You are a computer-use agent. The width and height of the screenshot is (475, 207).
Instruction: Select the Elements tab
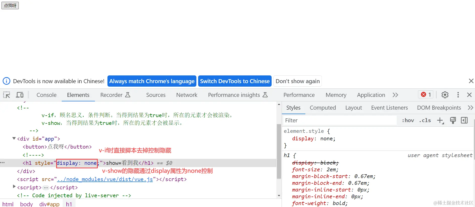click(x=78, y=95)
